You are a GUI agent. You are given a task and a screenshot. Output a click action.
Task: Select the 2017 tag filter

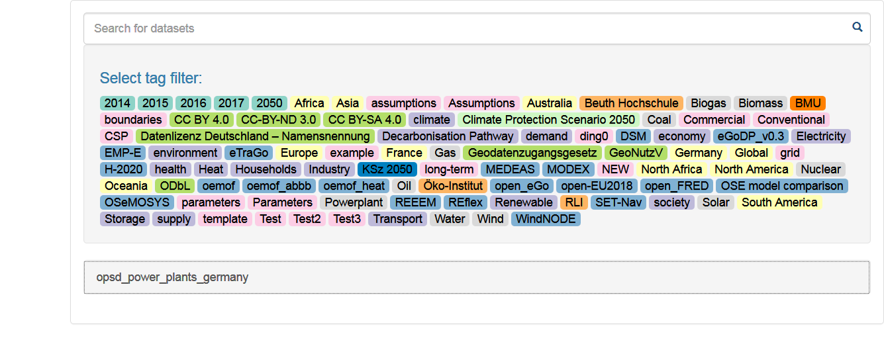(x=231, y=103)
